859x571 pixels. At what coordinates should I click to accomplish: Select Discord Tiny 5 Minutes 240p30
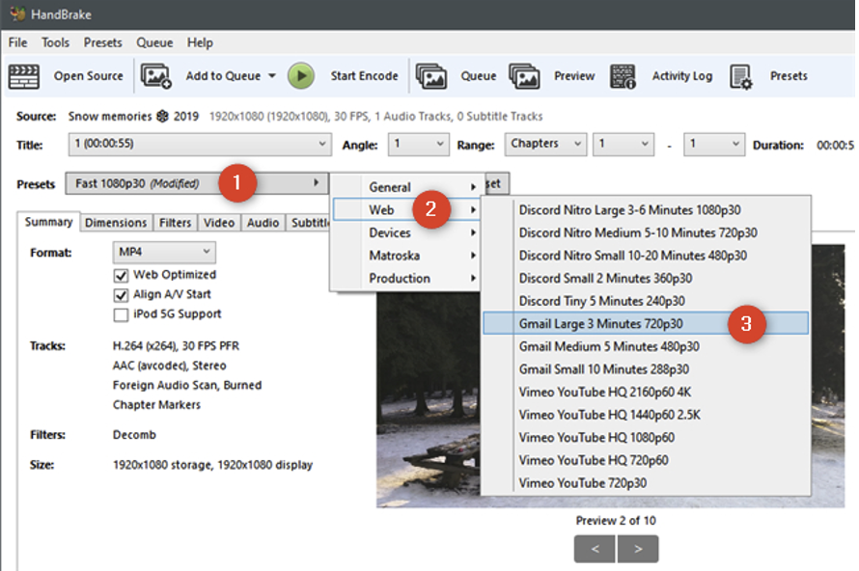coord(646,301)
